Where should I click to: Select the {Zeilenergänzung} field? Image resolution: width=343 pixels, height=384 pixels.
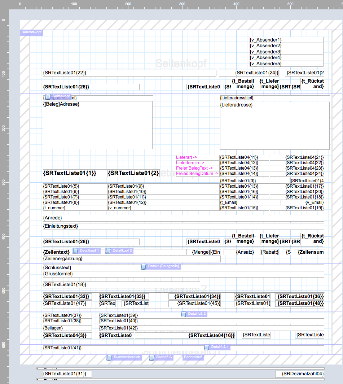[x=131, y=259]
